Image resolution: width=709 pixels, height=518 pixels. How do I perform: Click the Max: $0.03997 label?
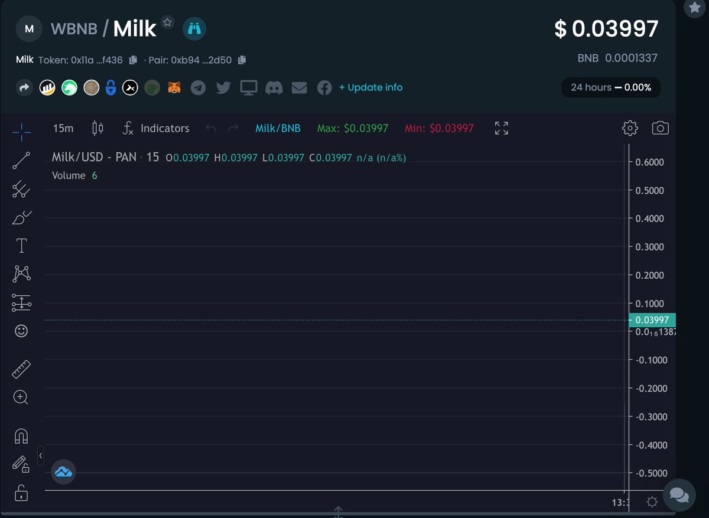pyautogui.click(x=353, y=128)
